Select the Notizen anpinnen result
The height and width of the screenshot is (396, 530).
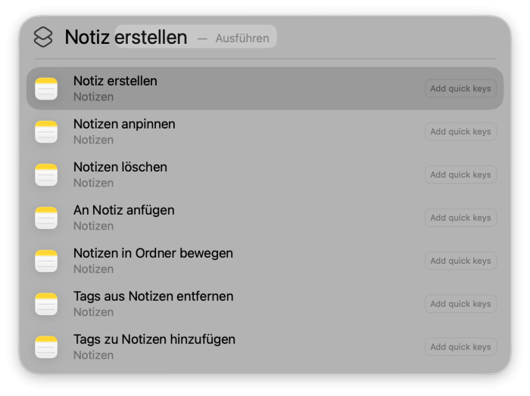[265, 131]
